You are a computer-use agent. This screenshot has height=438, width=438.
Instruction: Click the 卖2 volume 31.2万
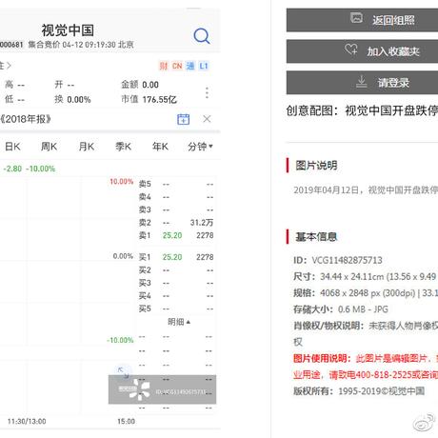pos(202,223)
